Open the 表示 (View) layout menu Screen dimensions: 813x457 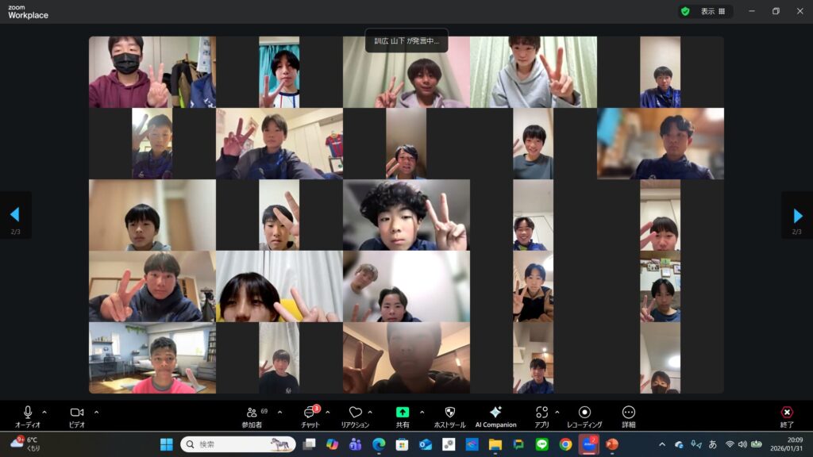pyautogui.click(x=712, y=12)
